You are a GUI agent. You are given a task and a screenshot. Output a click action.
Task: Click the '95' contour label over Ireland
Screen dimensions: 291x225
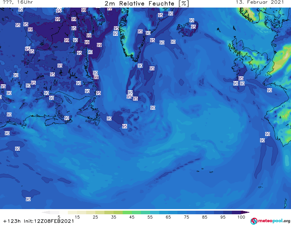click(241, 78)
